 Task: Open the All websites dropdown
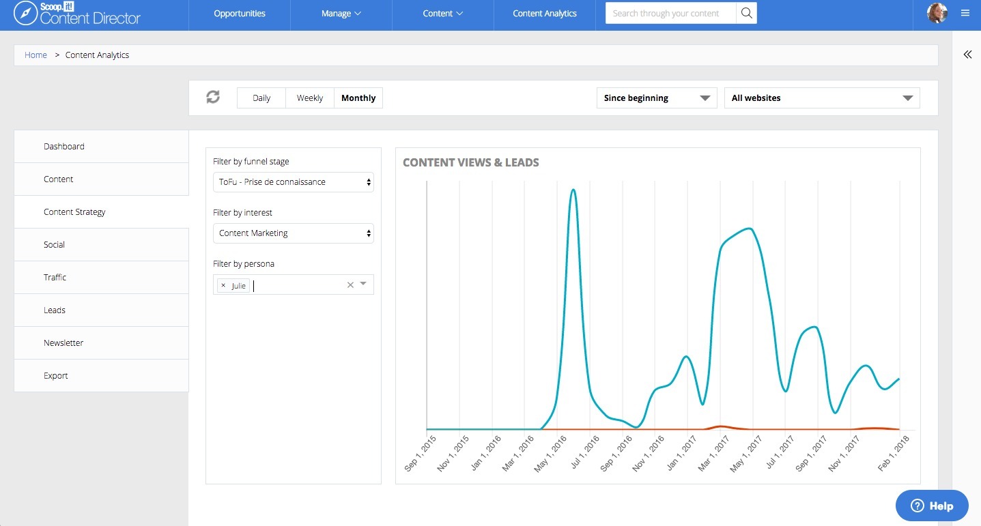pyautogui.click(x=822, y=98)
